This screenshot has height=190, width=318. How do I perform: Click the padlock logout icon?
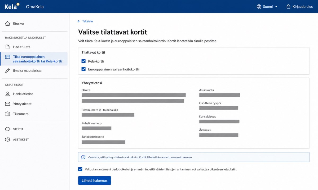click(288, 7)
